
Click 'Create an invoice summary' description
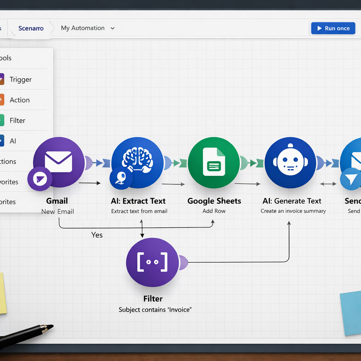pyautogui.click(x=293, y=211)
